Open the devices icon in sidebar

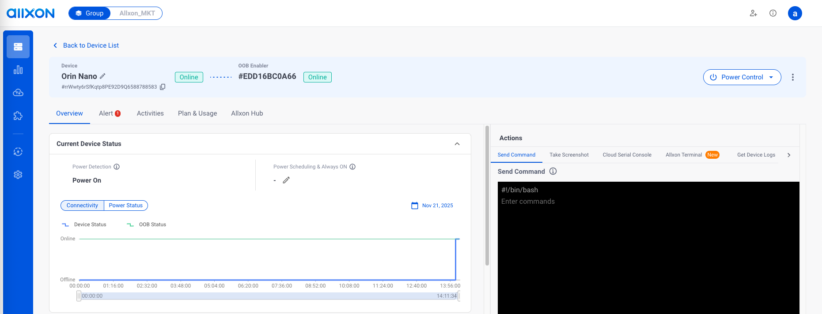(x=18, y=47)
